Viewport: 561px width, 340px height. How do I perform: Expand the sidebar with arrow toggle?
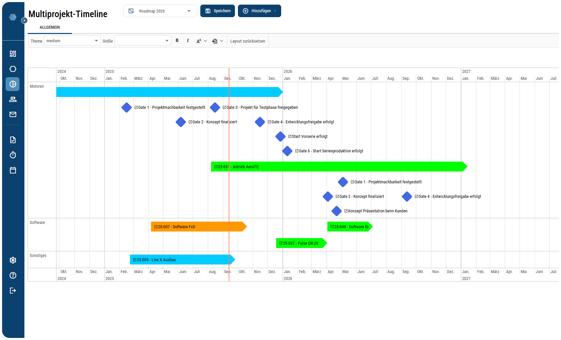[24, 20]
